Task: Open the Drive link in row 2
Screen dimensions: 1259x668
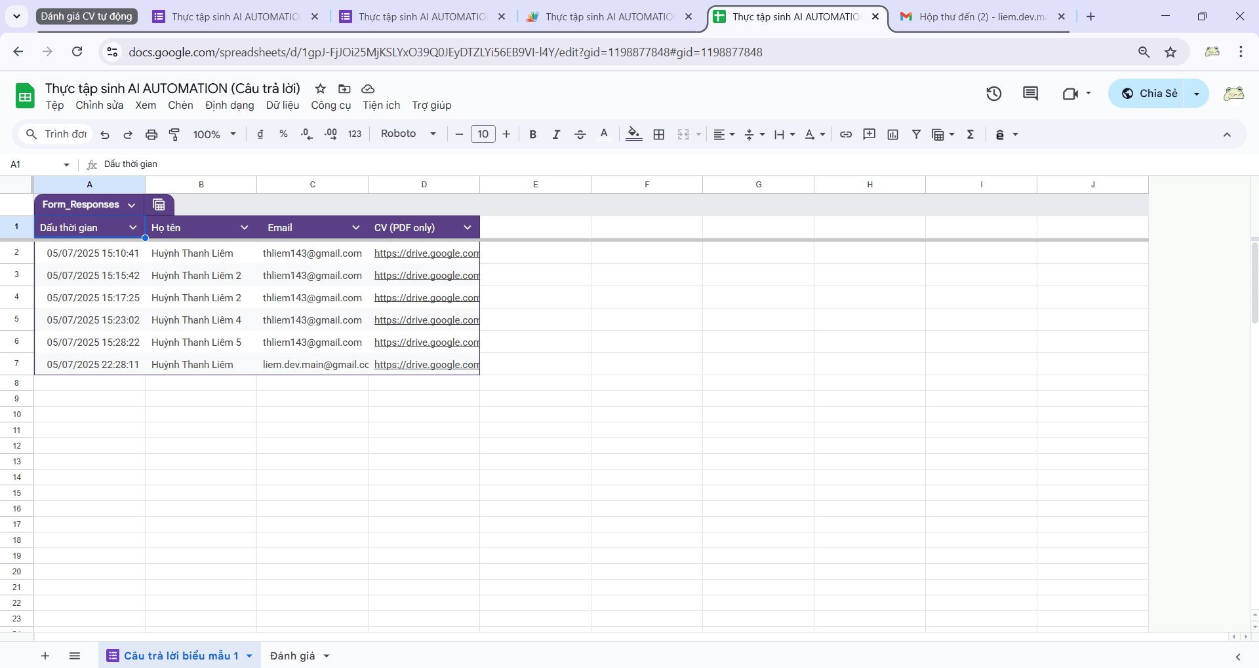Action: 426,253
